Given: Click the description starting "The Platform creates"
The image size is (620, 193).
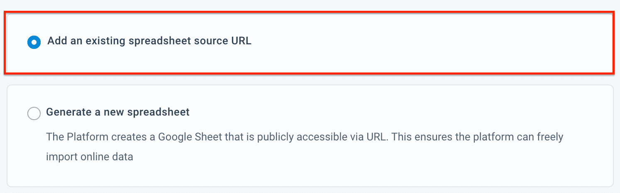Looking at the screenshot, I should [x=304, y=137].
